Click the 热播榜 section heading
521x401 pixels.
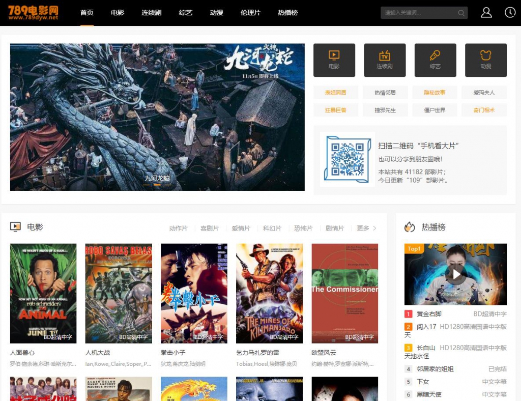click(x=433, y=227)
